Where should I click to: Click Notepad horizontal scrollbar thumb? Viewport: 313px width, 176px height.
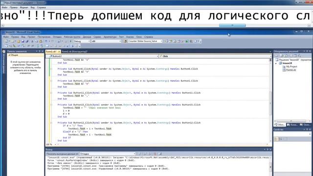[232, 25]
